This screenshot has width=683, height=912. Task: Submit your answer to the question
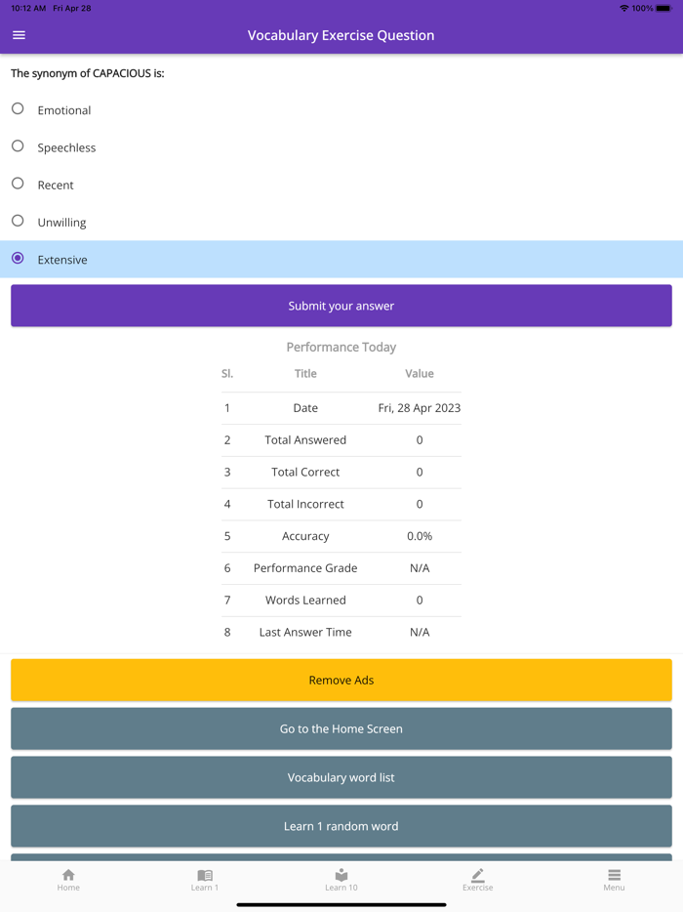click(341, 305)
